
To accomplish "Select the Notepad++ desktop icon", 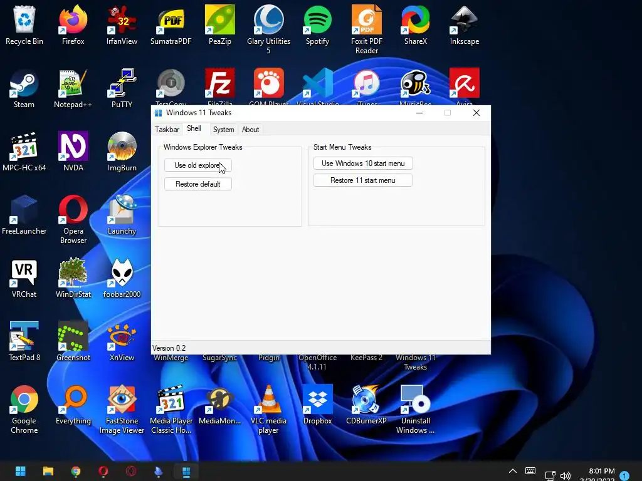I will point(73,89).
